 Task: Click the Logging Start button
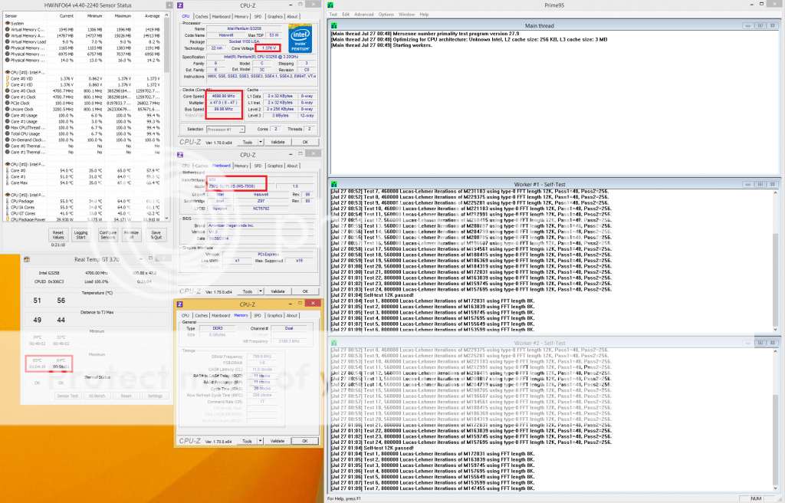click(81, 235)
